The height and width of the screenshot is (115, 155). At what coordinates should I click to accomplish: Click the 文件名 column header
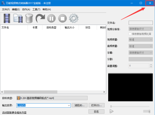pos(14,27)
